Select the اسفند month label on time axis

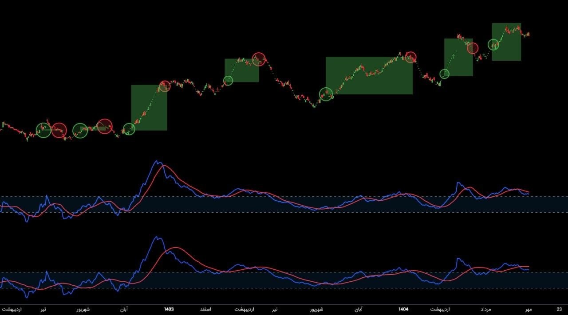[x=205, y=309]
